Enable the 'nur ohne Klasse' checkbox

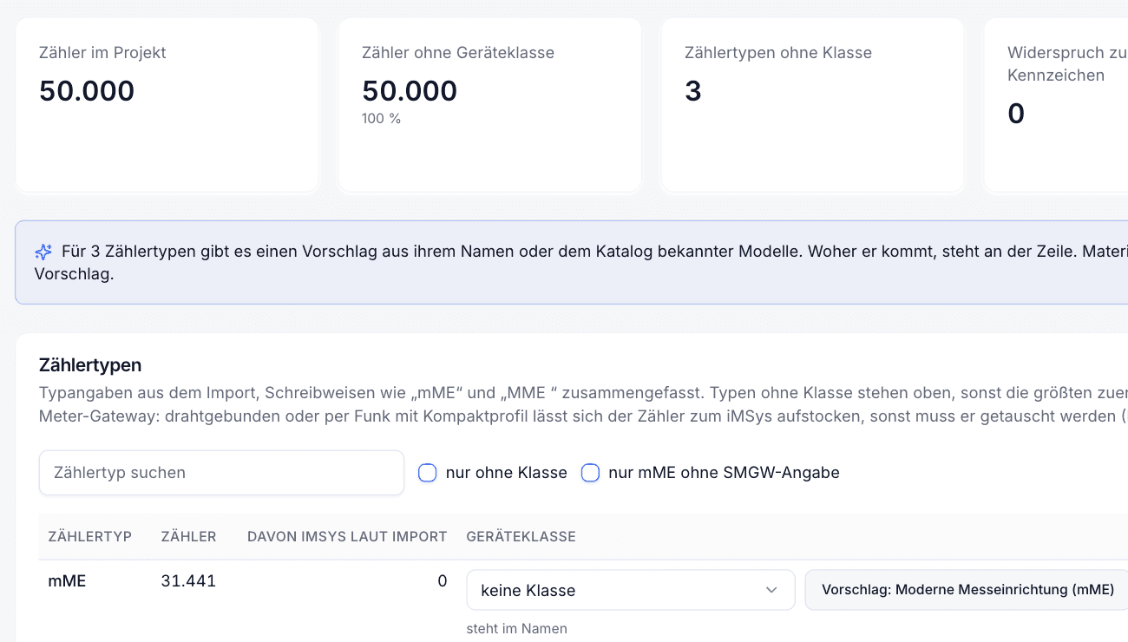pos(427,473)
